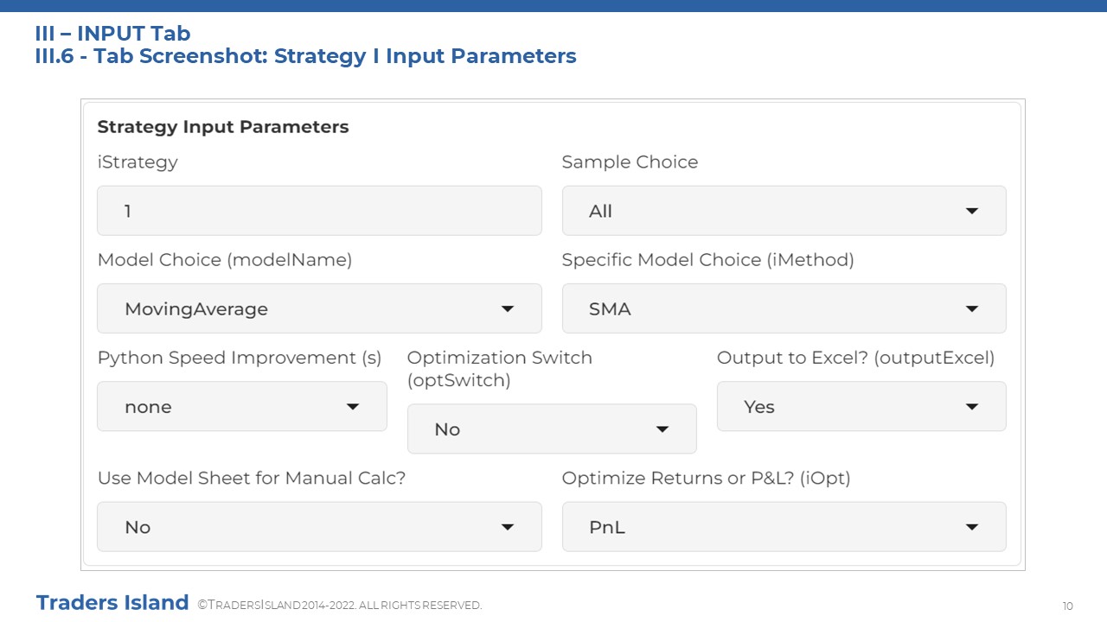Open the Optimization Switch dropdown showing No
This screenshot has height=622, width=1107.
pos(552,428)
